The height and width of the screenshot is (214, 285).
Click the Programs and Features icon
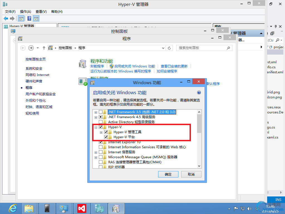(83, 64)
